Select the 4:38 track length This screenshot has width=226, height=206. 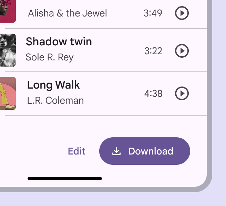click(x=153, y=94)
